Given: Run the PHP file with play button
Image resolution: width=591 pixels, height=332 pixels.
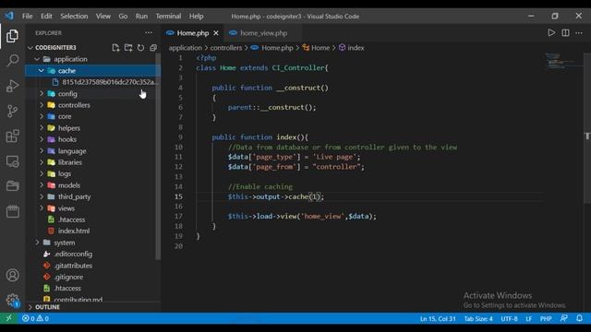Looking at the screenshot, I should click(551, 33).
